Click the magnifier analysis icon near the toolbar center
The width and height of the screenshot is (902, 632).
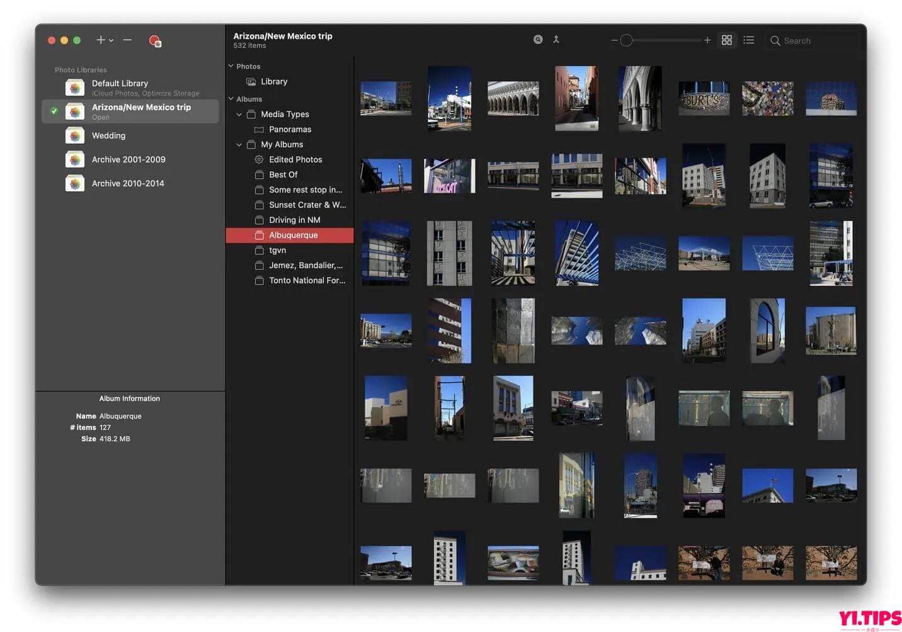pyautogui.click(x=538, y=39)
